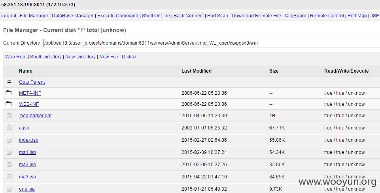380x193 pixels.
Task: Open the META-INF folder icon
Action: tap(9, 93)
